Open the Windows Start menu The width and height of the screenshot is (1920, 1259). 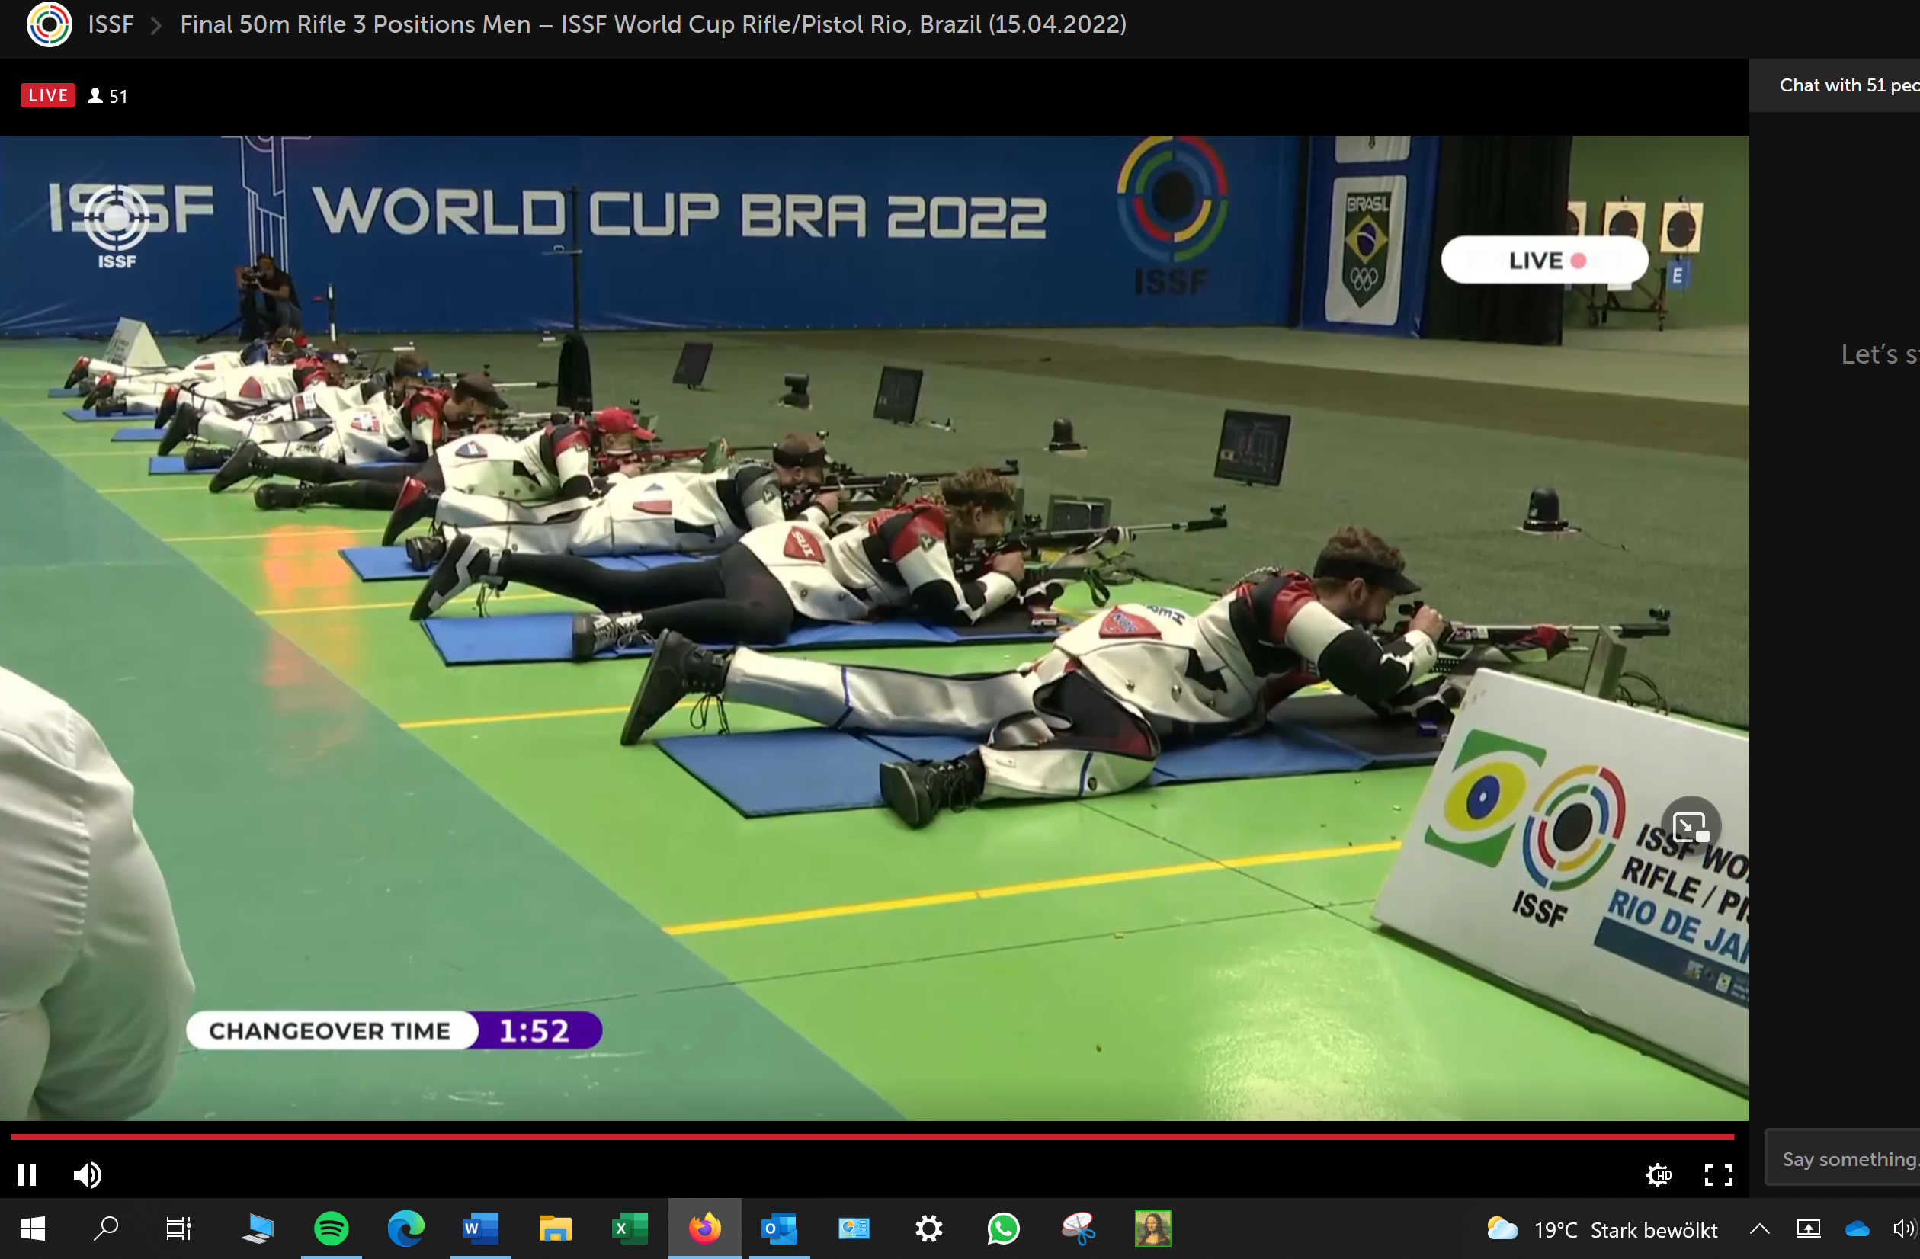(x=32, y=1229)
